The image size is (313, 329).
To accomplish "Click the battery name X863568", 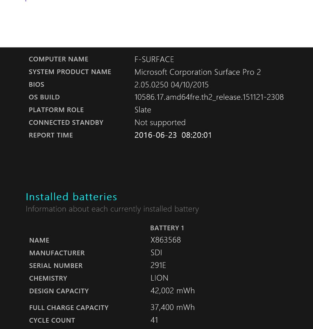I will [166, 240].
